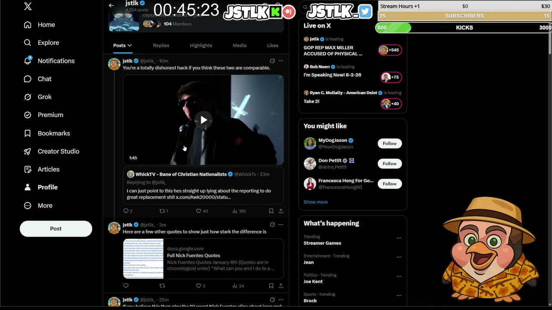Open the Creator Studio rocket icon

point(28,152)
